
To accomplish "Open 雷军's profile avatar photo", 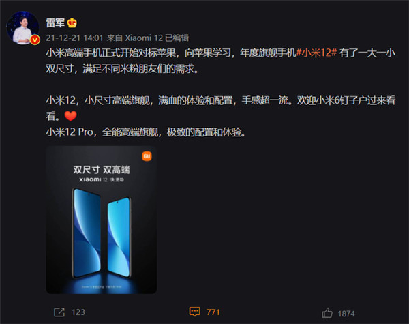I will 22,28.
